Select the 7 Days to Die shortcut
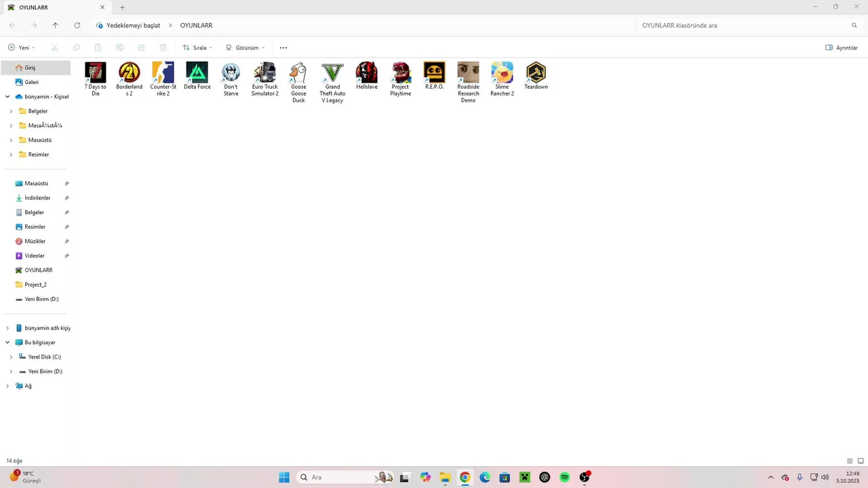Screen dimensions: 868x488 [x=95, y=79]
